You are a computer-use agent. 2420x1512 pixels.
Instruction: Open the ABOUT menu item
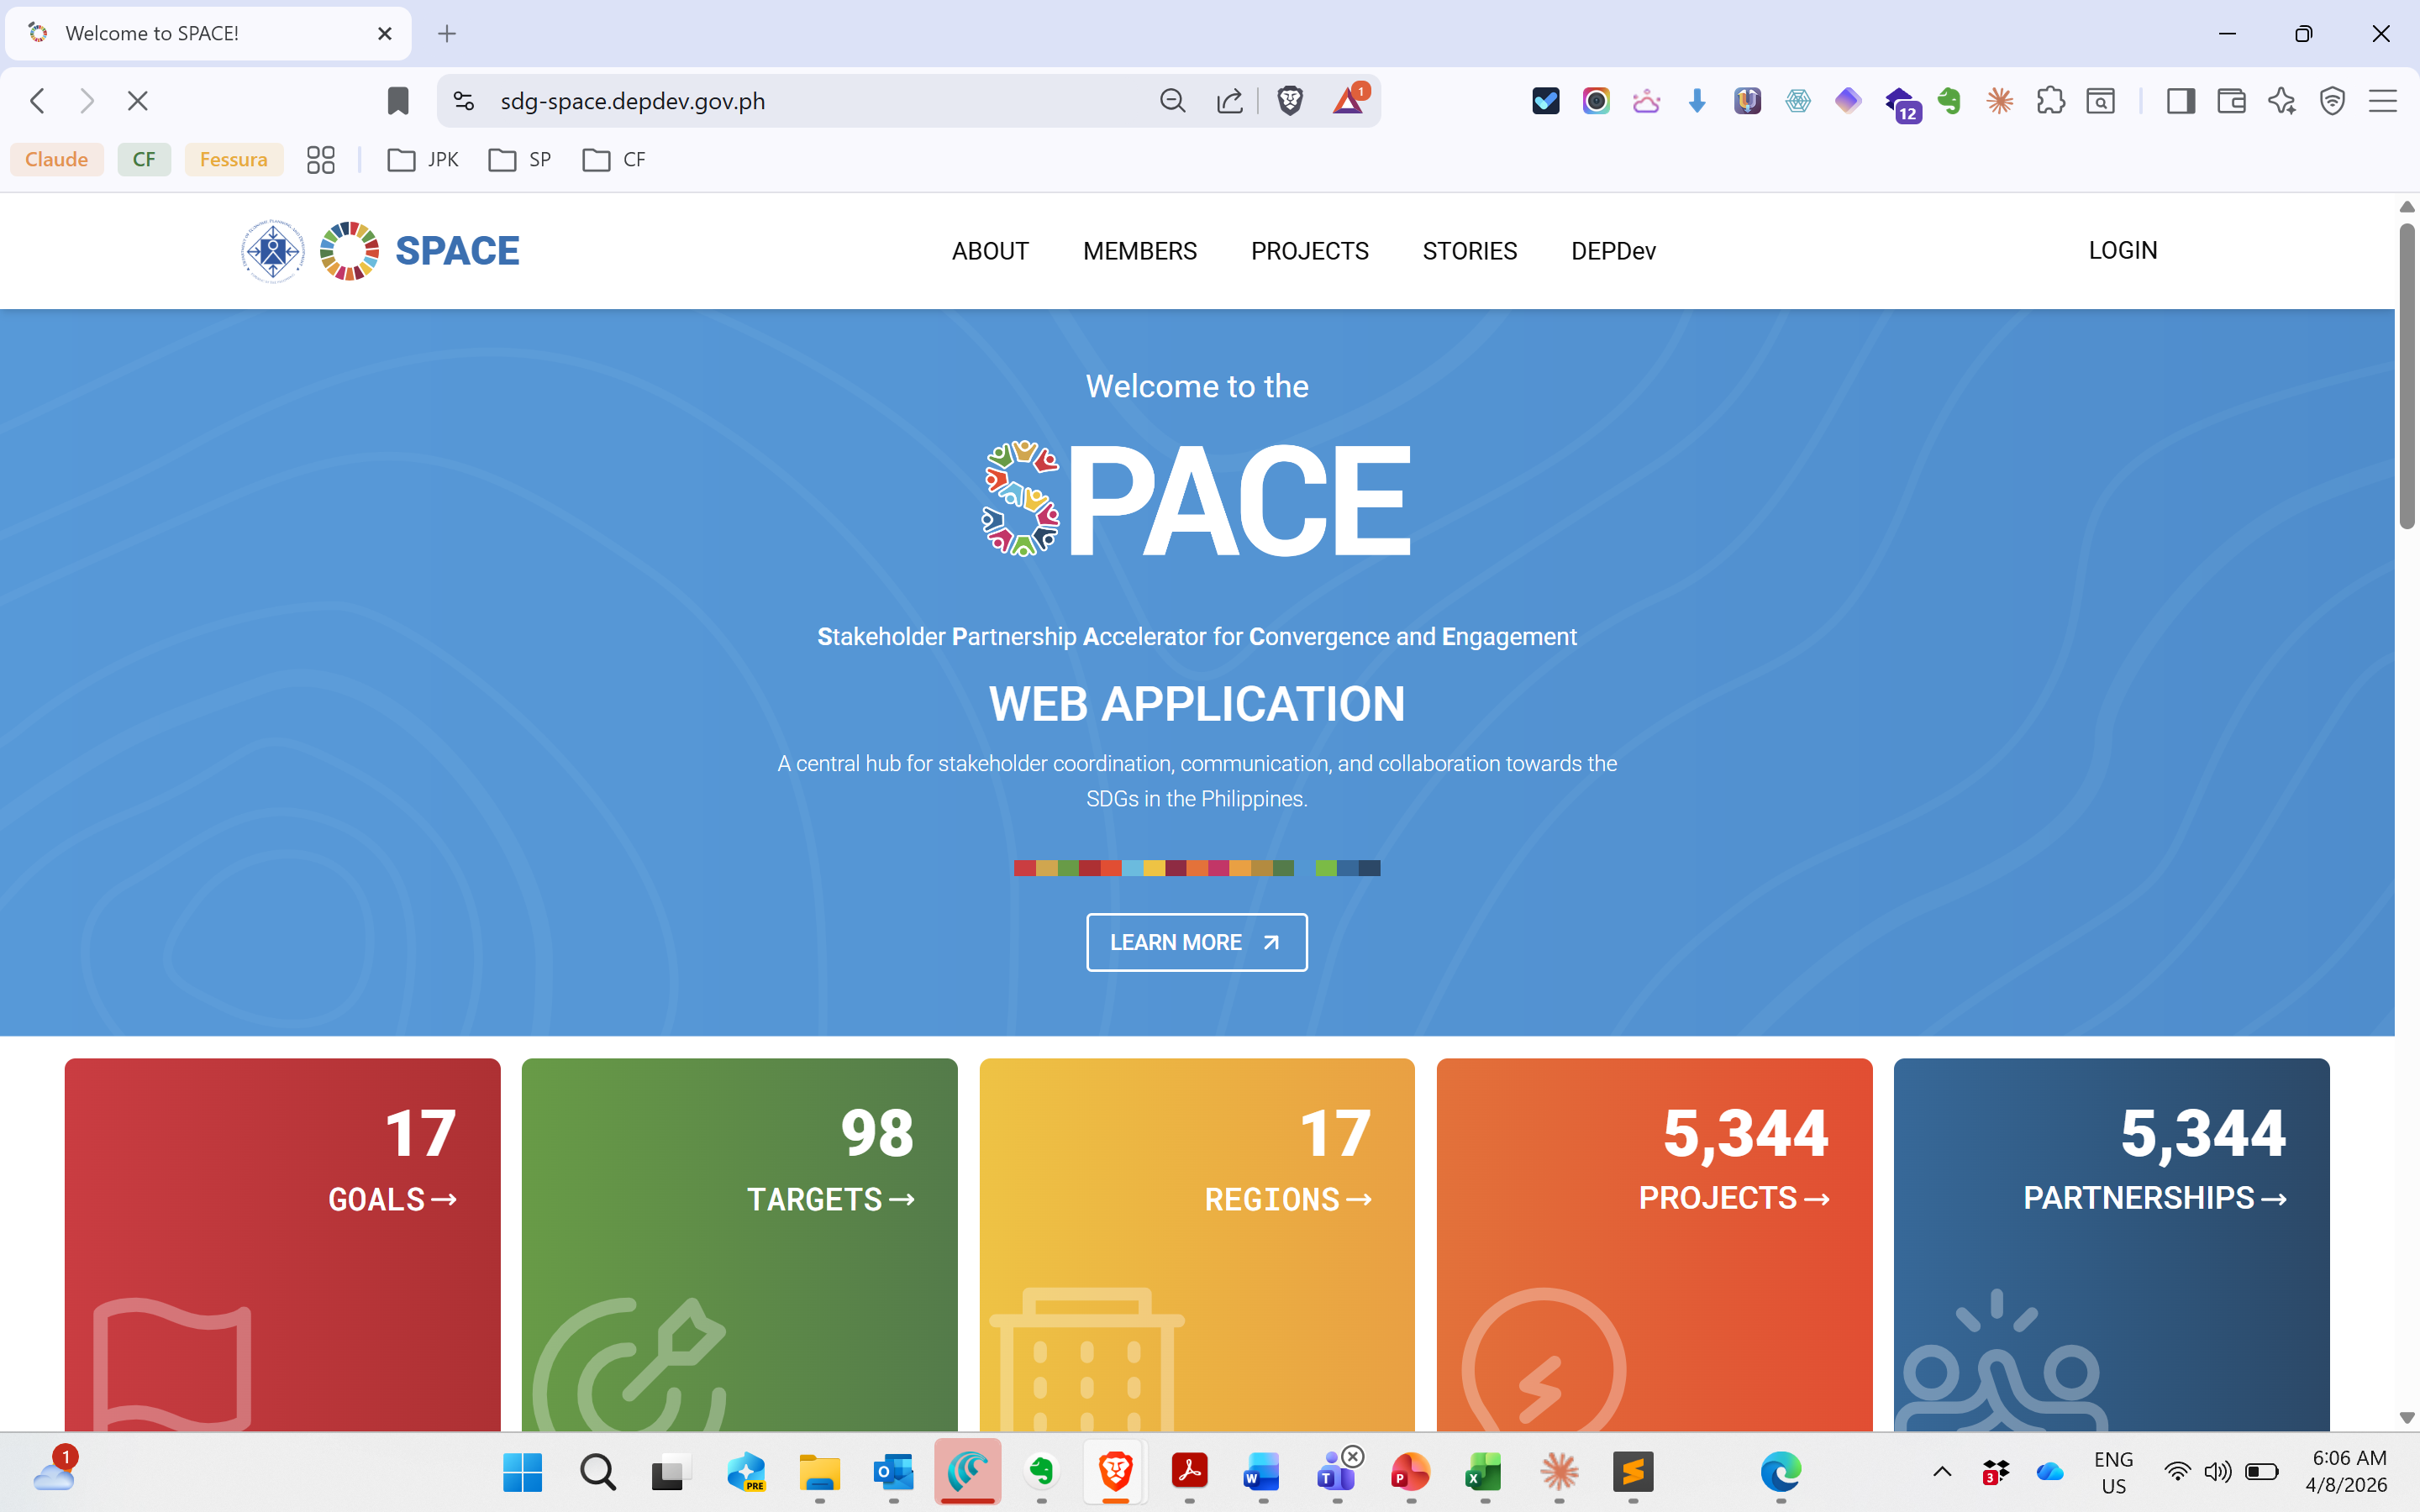coord(990,251)
